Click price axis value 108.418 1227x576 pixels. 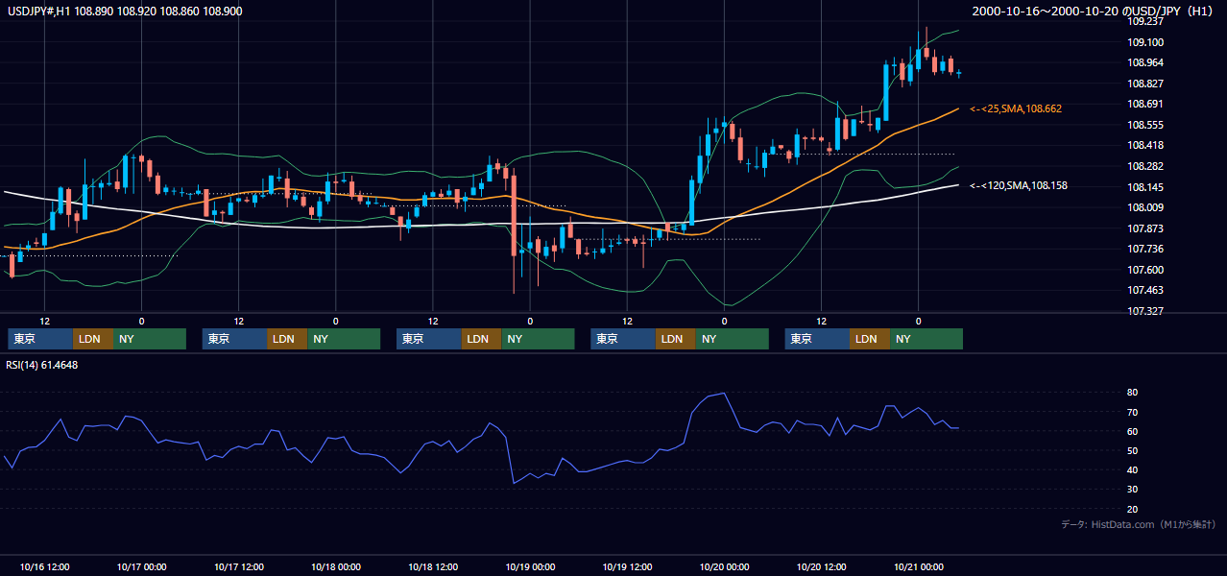[x=1146, y=145]
